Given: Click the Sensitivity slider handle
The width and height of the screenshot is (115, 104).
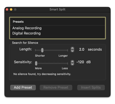Looking at the screenshot, I should tap(36, 63).
